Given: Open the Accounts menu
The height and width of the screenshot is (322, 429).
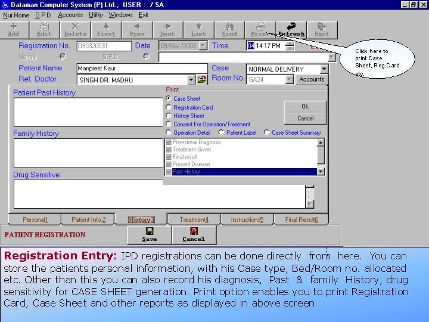Looking at the screenshot, I should 70,15.
